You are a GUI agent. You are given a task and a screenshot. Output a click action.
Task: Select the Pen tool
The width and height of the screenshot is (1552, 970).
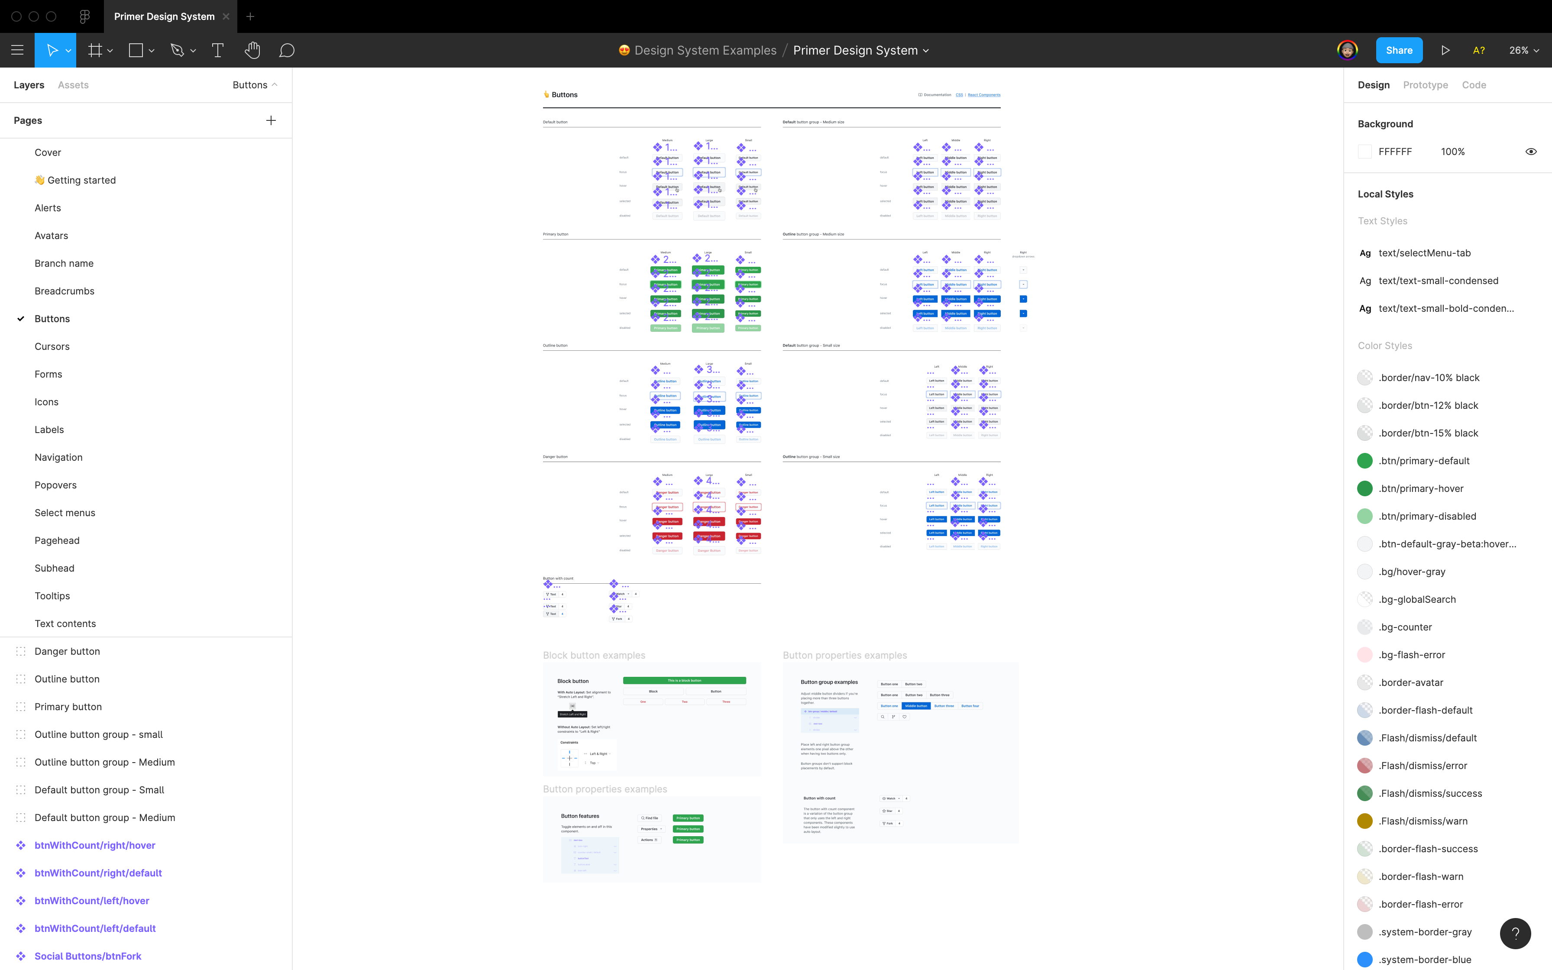(178, 50)
